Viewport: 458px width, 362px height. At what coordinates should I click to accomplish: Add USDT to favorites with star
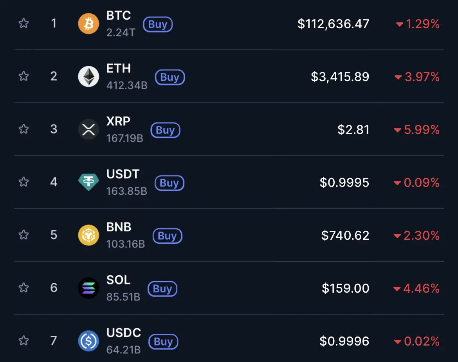[x=23, y=182]
